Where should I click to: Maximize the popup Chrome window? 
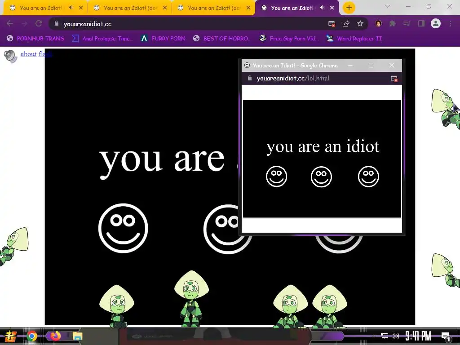371,65
